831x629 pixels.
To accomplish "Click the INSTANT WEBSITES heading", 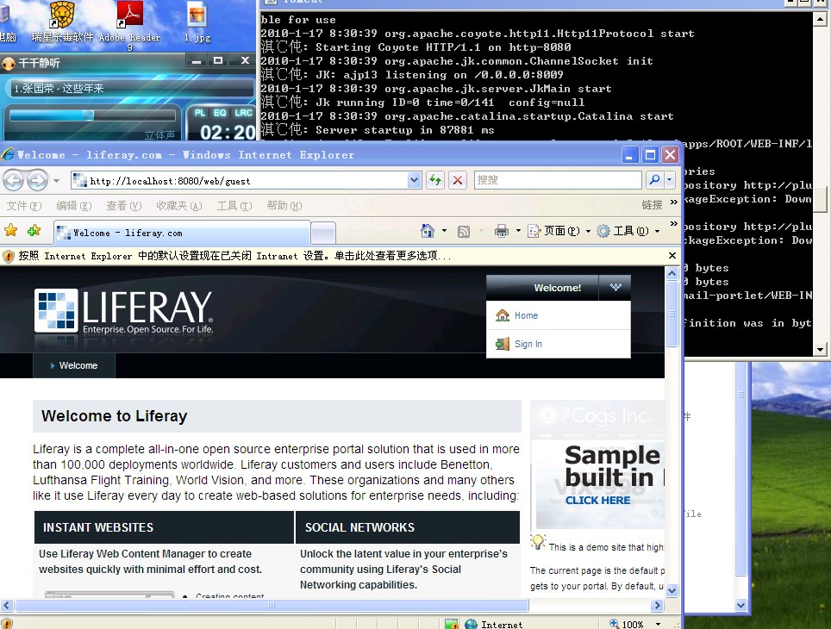I will click(98, 527).
